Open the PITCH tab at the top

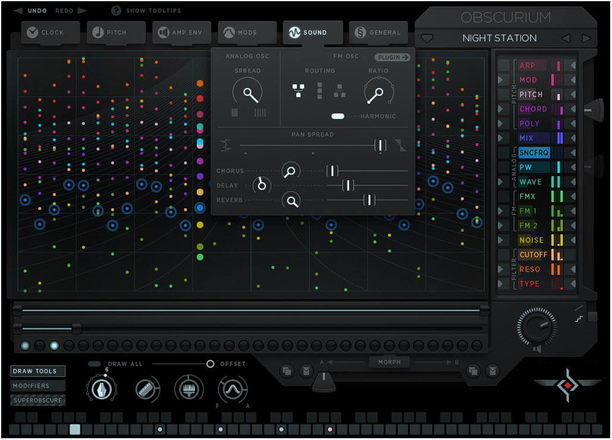[116, 32]
